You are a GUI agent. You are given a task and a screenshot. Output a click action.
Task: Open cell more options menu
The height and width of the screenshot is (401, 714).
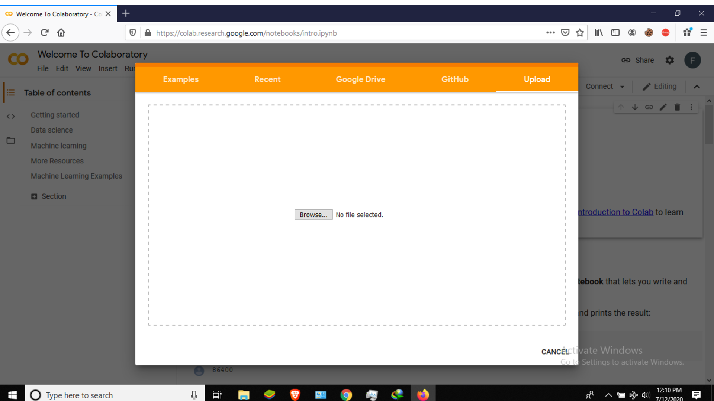[x=691, y=107]
